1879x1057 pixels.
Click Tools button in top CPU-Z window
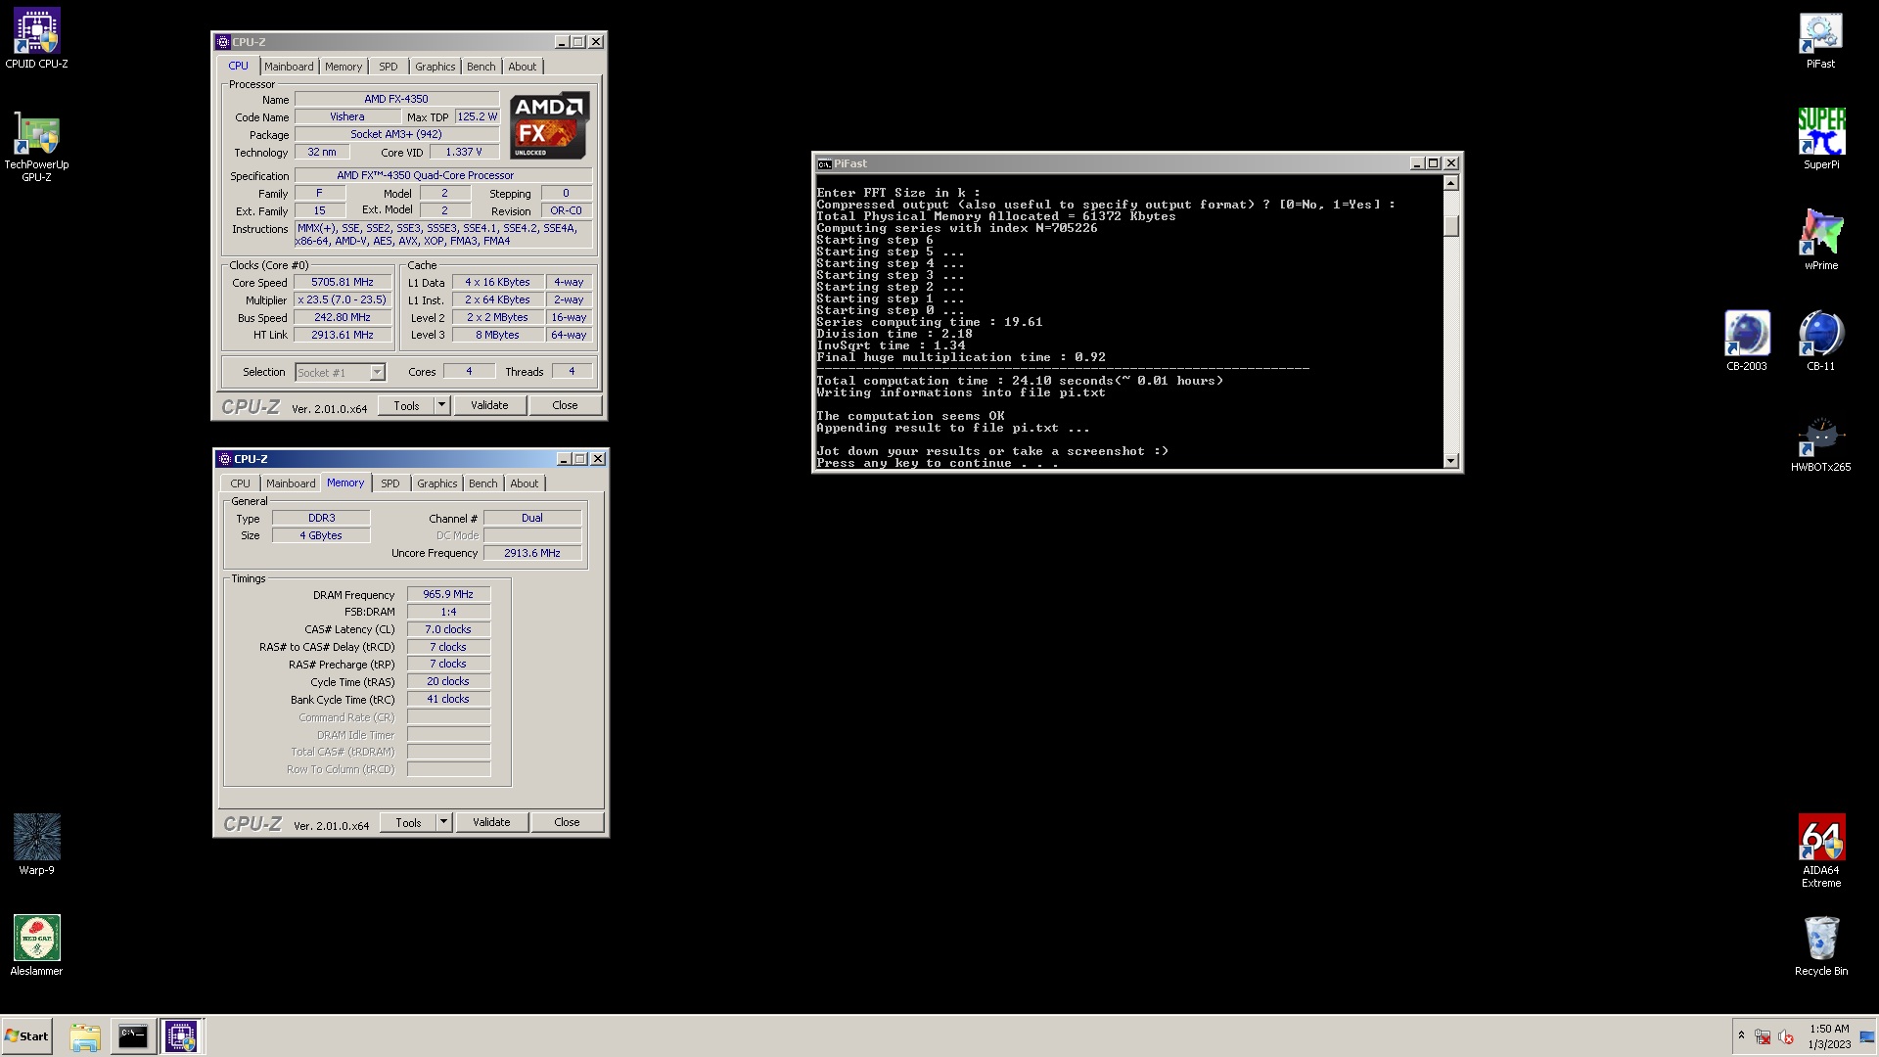coord(406,405)
